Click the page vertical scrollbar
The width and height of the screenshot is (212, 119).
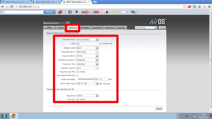coord(211,60)
